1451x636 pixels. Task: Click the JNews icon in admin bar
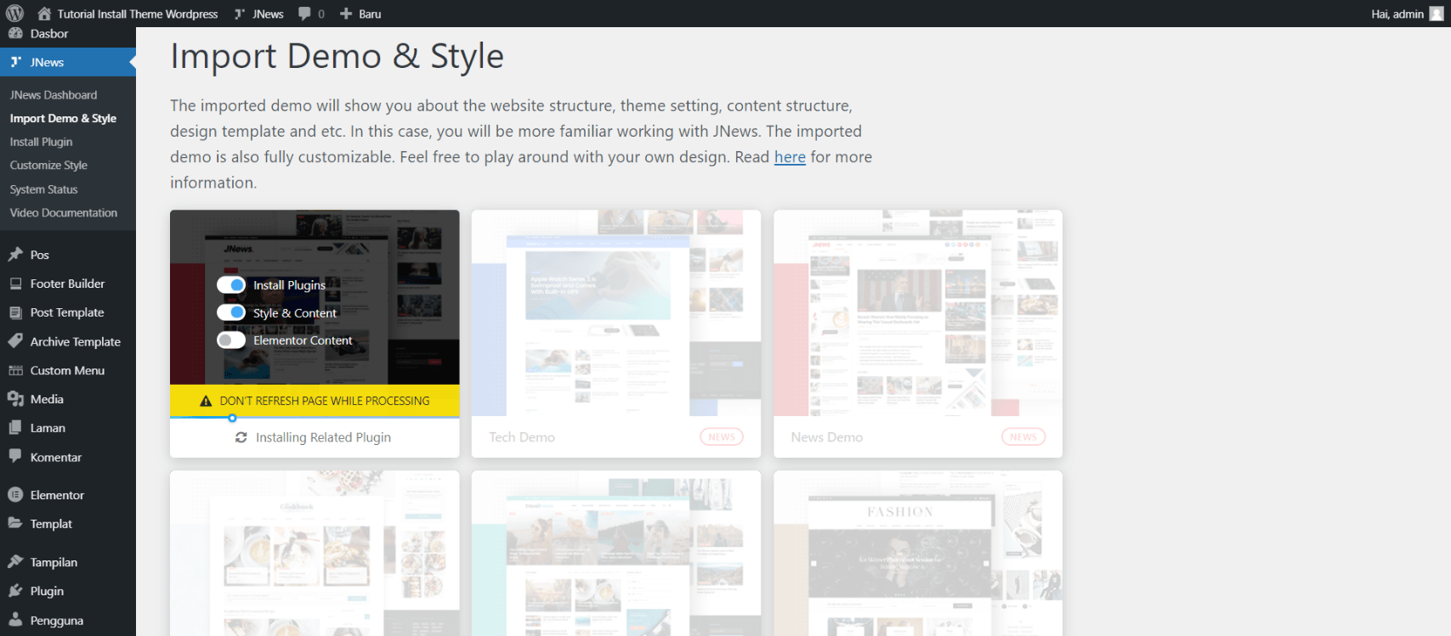pyautogui.click(x=240, y=14)
